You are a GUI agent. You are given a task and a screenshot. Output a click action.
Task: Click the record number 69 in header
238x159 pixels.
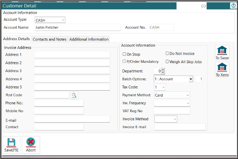[x=203, y=6]
